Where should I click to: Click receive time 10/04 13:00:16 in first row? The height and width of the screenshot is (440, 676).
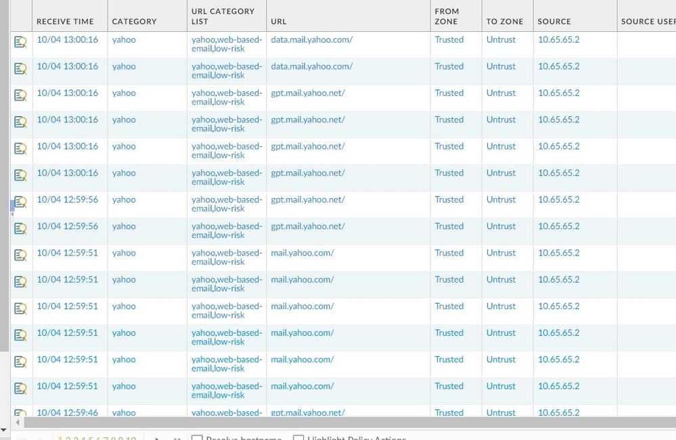pos(67,40)
